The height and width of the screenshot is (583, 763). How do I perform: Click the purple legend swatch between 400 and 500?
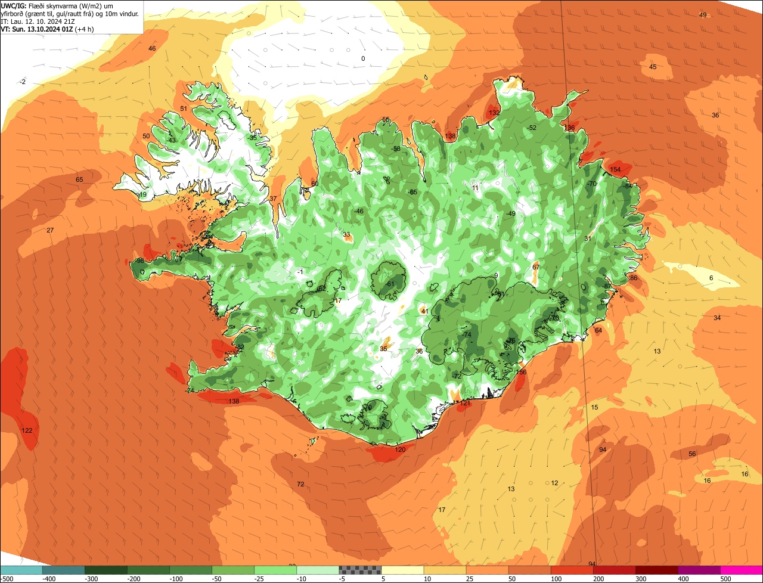click(699, 570)
